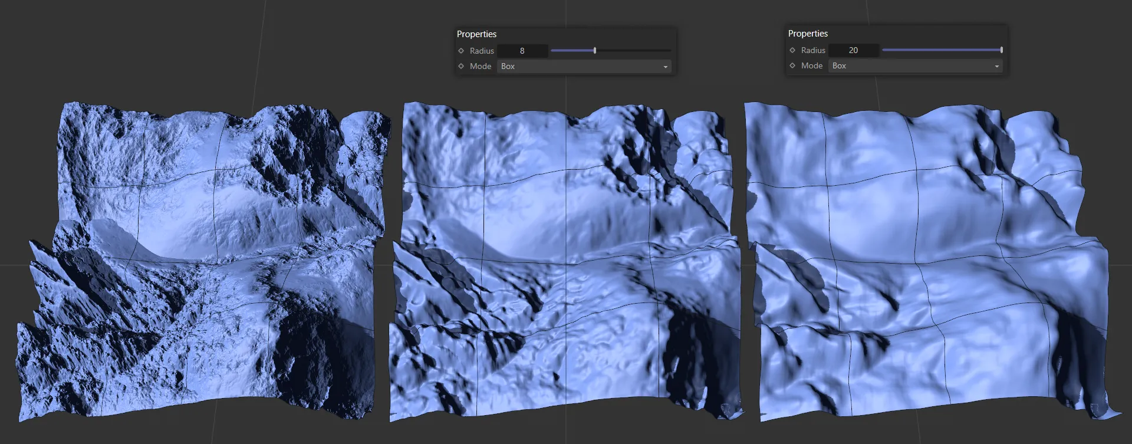The height and width of the screenshot is (444, 1132).
Task: Click the Properties title of right panel
Action: (808, 34)
